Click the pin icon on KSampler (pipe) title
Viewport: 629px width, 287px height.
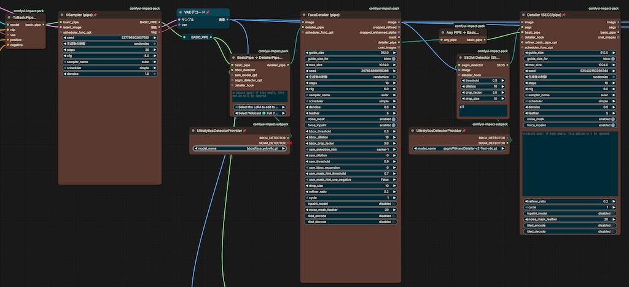(x=95, y=15)
